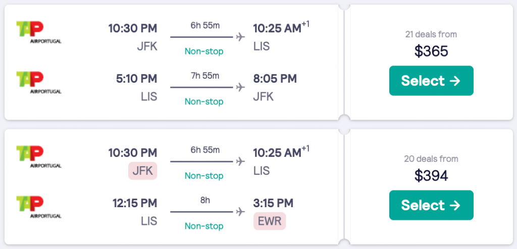Click the 5:10 PM departure time
The width and height of the screenshot is (517, 249).
136,79
